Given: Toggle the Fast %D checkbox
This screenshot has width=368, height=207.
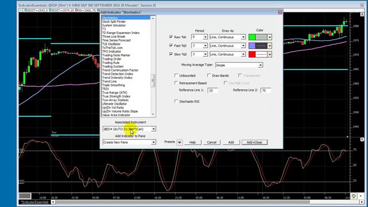Looking at the screenshot, I should click(x=171, y=45).
